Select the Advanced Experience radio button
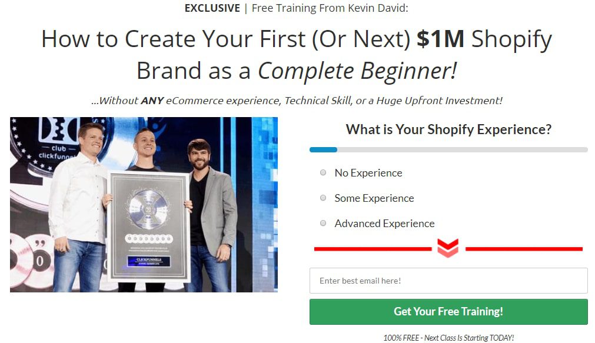 pyautogui.click(x=323, y=223)
